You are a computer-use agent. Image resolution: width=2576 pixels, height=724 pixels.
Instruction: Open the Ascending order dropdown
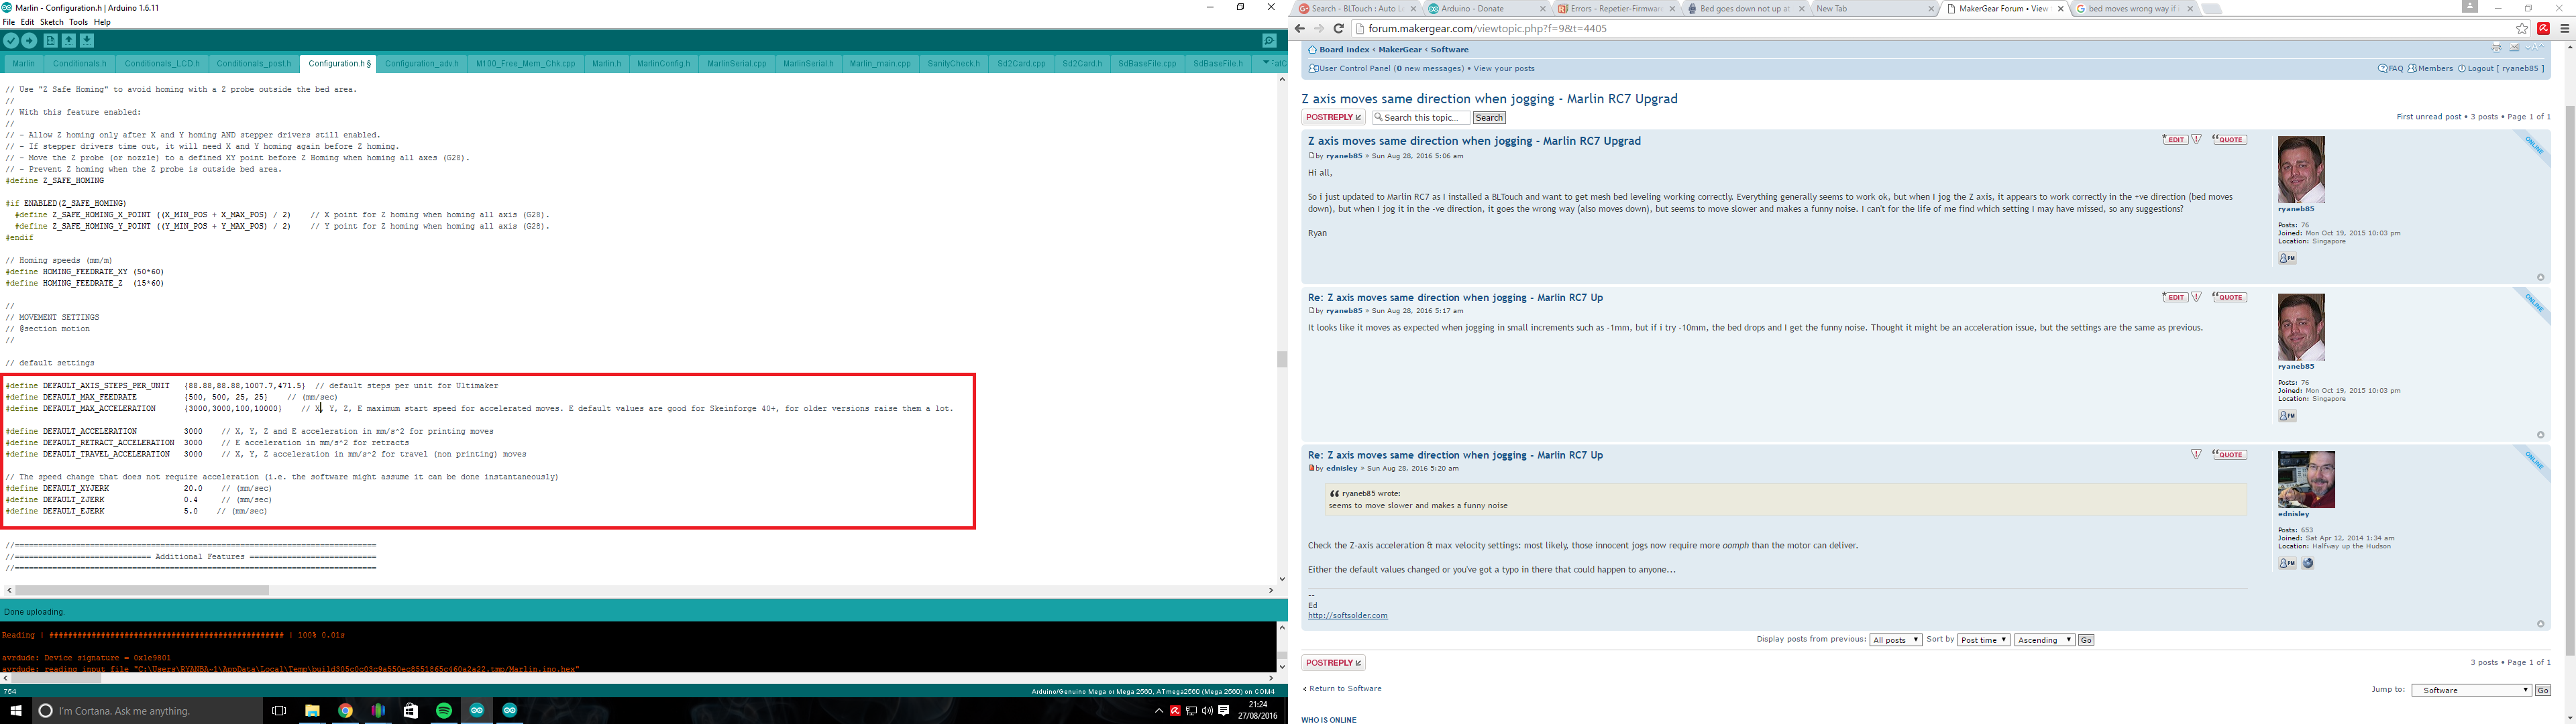tap(2044, 640)
